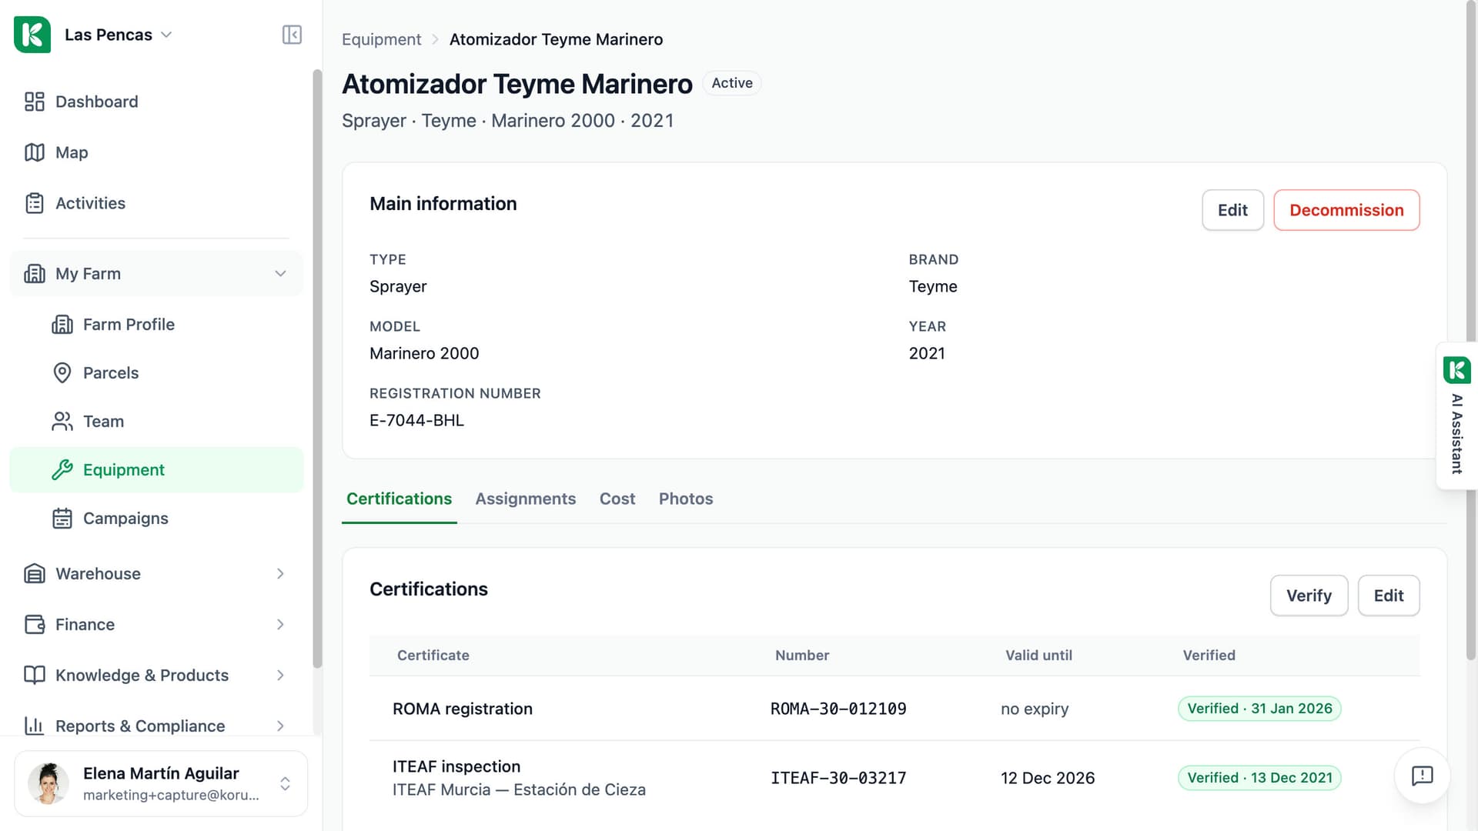Collapse the My Farm section chevron

pos(280,274)
